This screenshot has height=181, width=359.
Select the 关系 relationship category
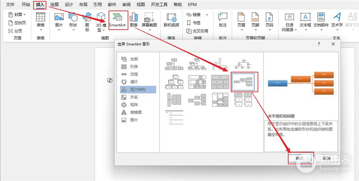tap(138, 97)
